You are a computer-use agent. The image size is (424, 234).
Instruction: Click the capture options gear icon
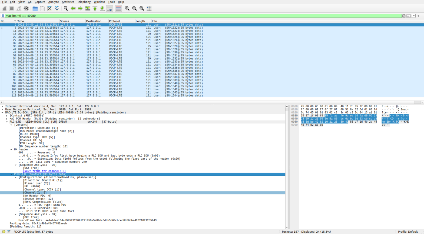point(26,9)
